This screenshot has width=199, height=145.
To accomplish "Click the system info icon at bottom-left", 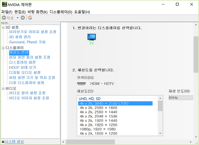I will click(3, 142).
